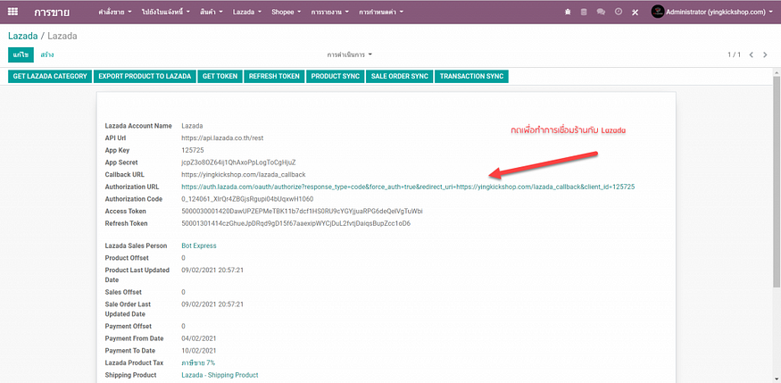
Task: Open the Lazada top menu dropdown
Action: [x=247, y=12]
